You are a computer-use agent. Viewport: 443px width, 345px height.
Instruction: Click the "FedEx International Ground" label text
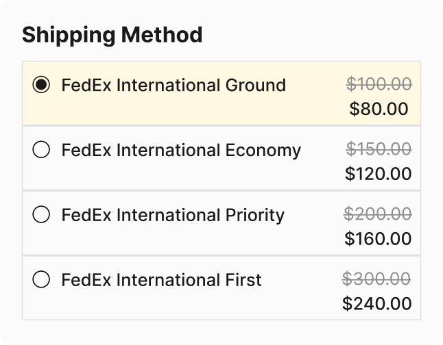(x=173, y=85)
